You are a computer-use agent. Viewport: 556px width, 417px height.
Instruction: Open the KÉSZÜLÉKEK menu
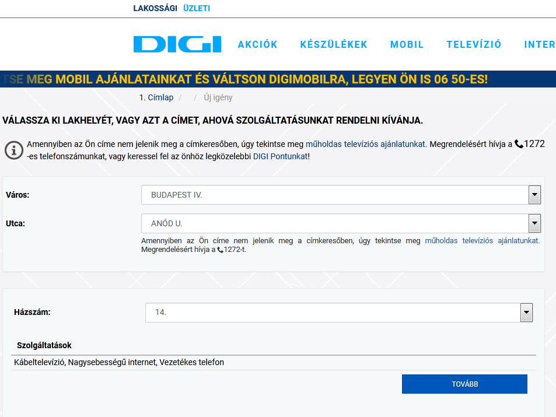334,44
